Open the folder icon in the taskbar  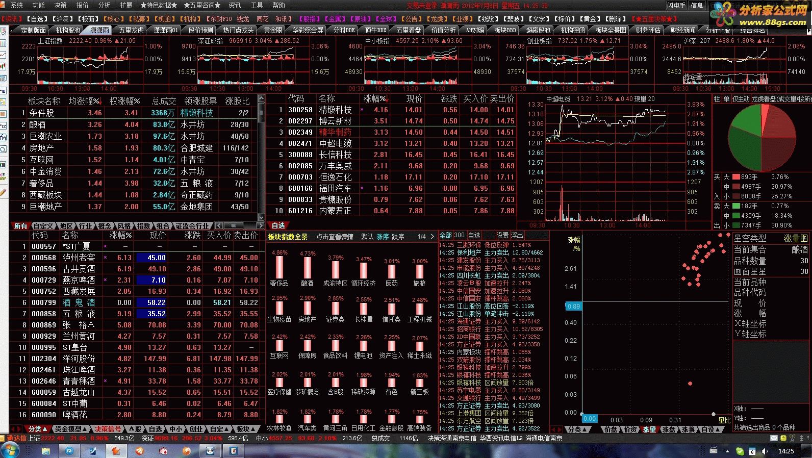tap(46, 451)
